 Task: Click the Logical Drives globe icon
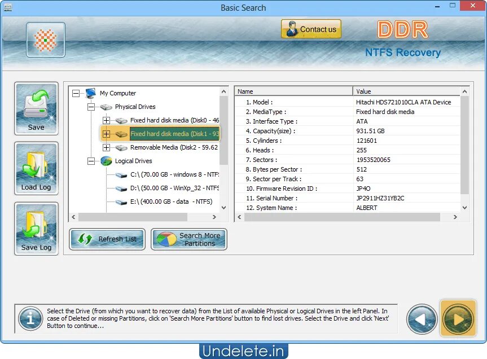(x=106, y=161)
